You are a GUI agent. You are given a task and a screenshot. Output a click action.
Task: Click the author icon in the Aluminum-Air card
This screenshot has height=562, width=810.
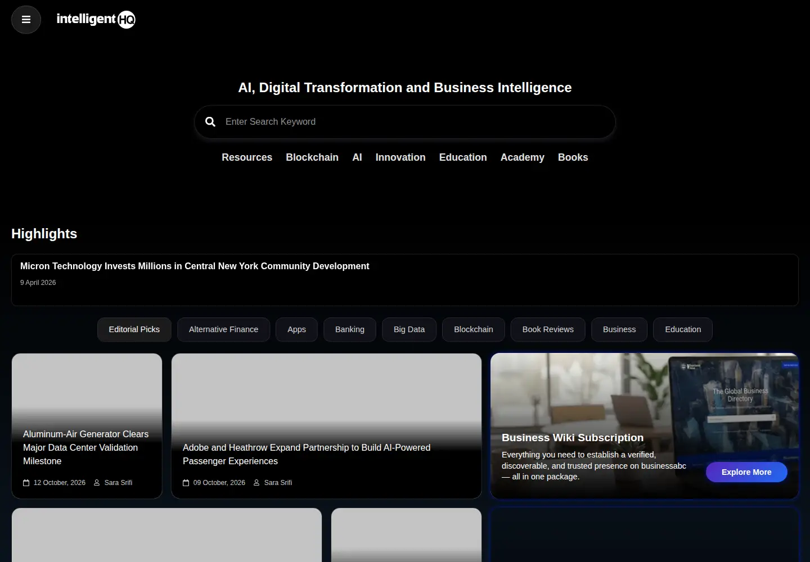(97, 483)
